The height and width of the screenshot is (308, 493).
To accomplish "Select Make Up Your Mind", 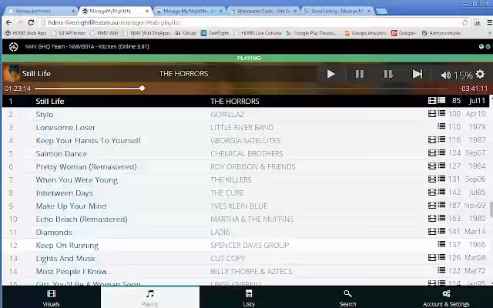I will [71, 206].
